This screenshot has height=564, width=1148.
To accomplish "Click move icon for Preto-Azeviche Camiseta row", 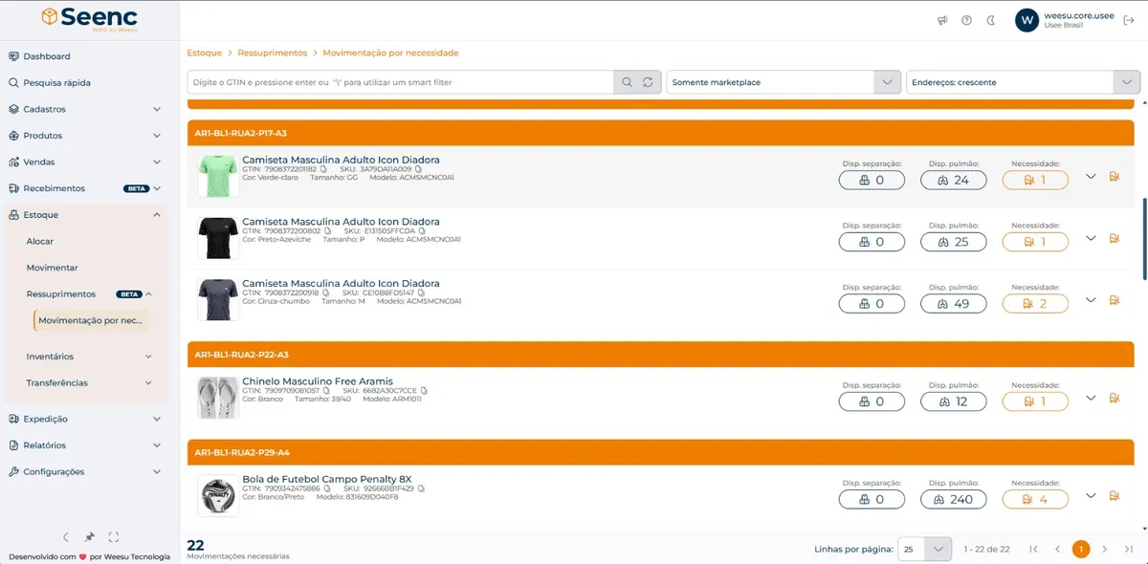I will coord(1115,238).
